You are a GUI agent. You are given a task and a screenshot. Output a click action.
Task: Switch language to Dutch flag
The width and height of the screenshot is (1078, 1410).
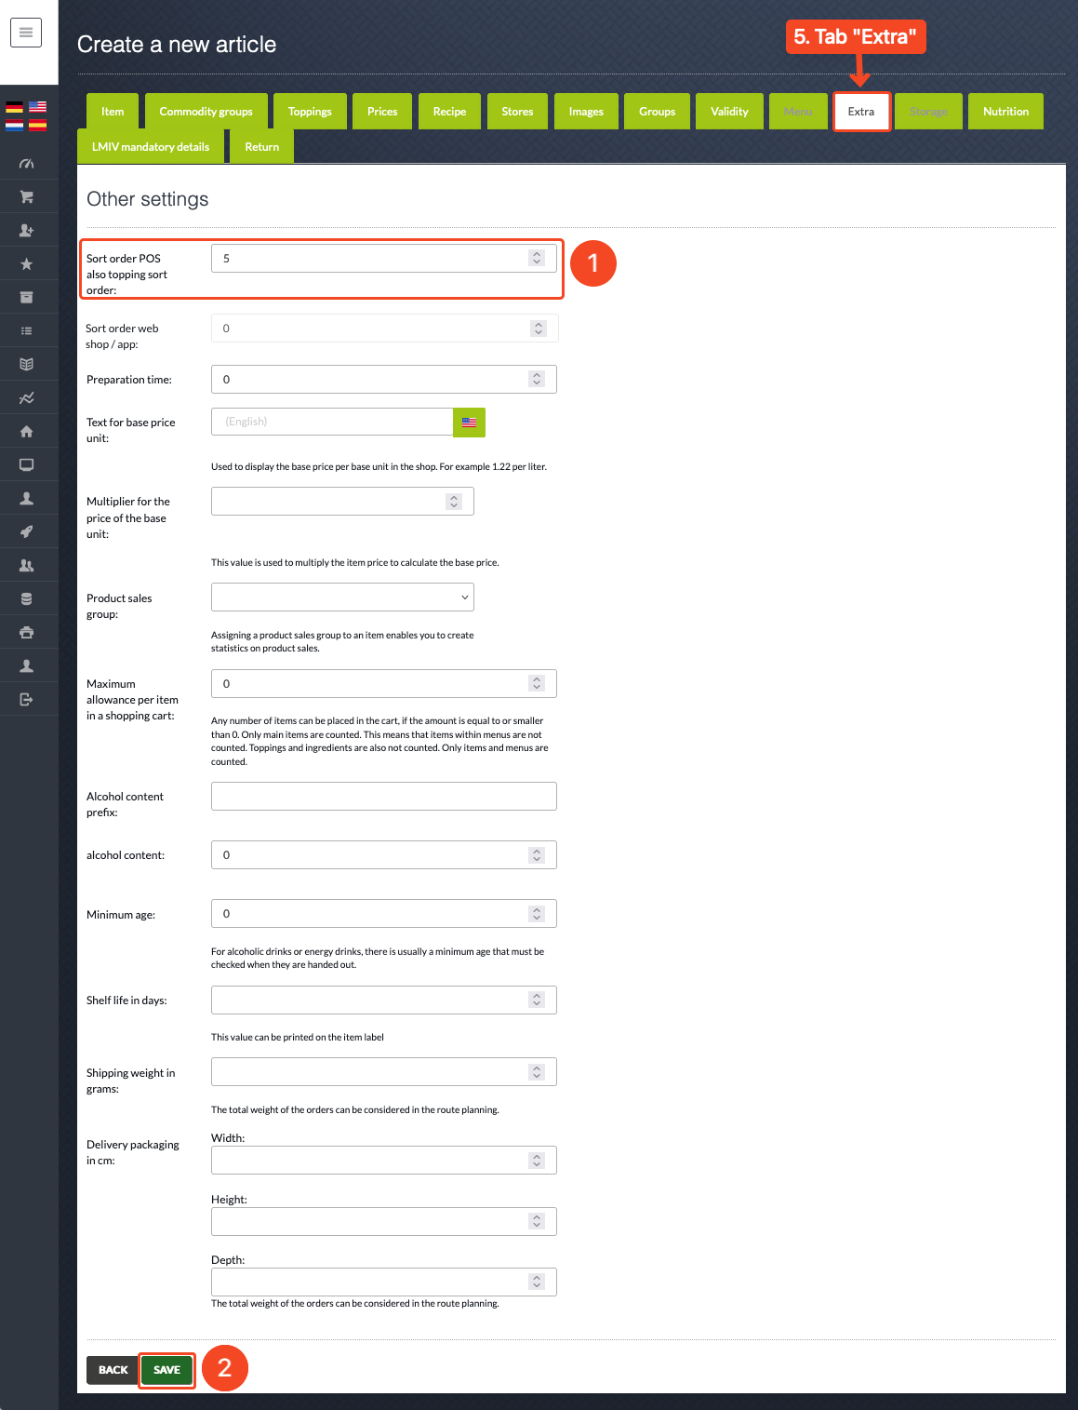pyautogui.click(x=14, y=125)
